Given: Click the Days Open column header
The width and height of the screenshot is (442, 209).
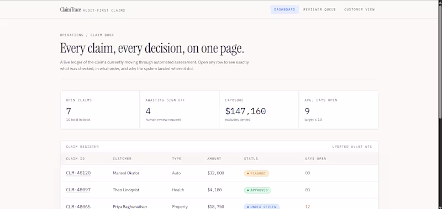Looking at the screenshot, I should 315,159.
